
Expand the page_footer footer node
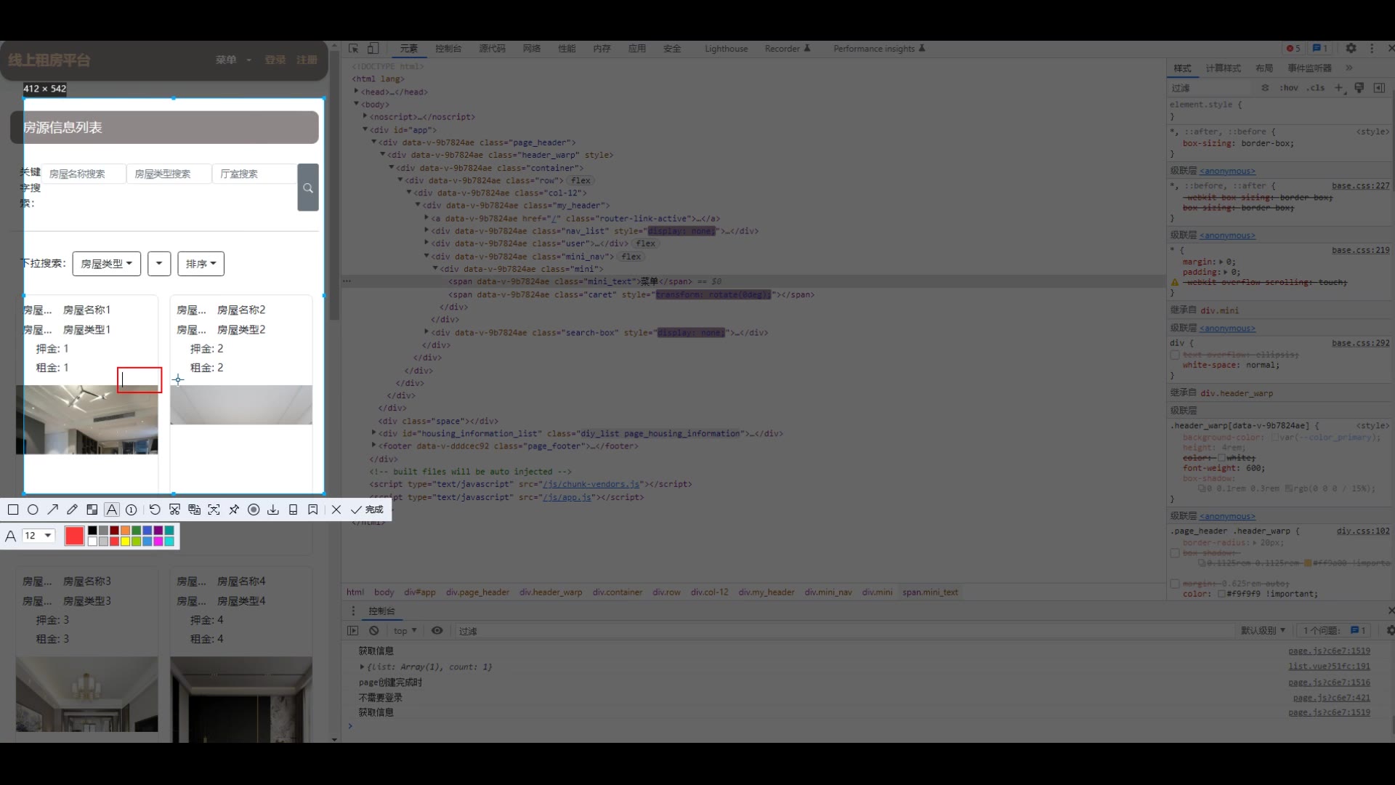coord(374,446)
